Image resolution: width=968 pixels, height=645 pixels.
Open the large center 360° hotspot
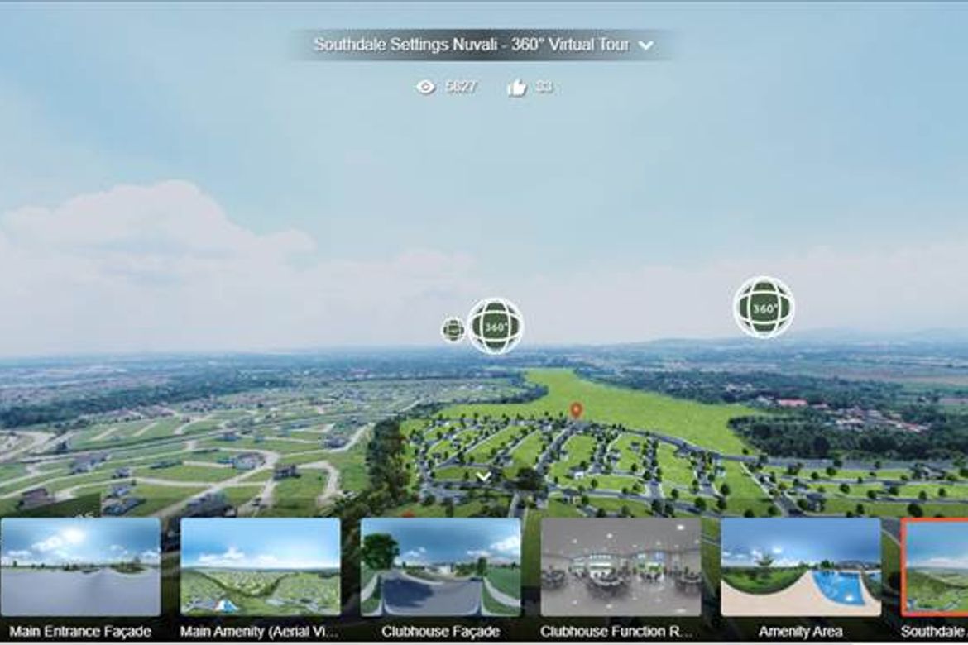tap(495, 326)
